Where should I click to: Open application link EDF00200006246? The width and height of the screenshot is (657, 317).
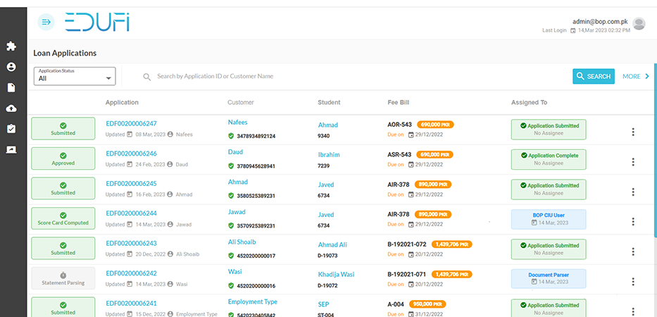point(131,154)
